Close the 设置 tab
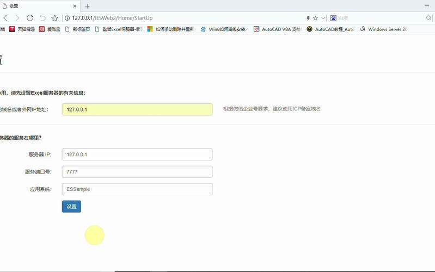435x272 pixels. (75, 6)
